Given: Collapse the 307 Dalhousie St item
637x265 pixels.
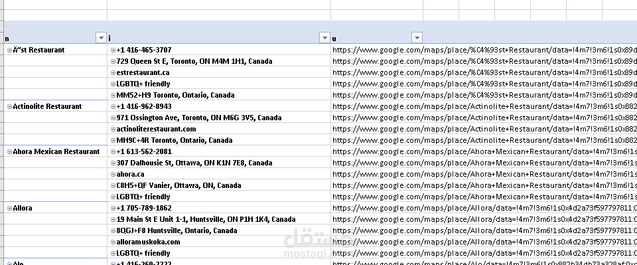Looking at the screenshot, I should click(113, 163).
